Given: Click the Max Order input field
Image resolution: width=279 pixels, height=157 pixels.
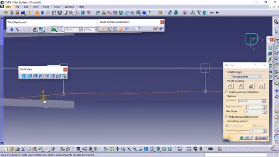Looking at the screenshot, I should point(254,112).
